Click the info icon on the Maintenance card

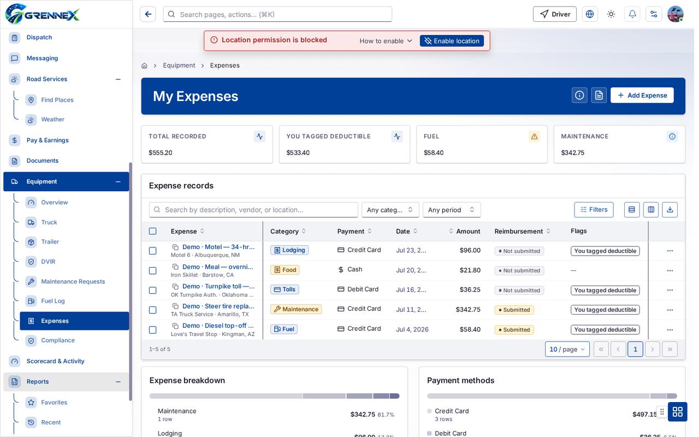click(x=672, y=137)
